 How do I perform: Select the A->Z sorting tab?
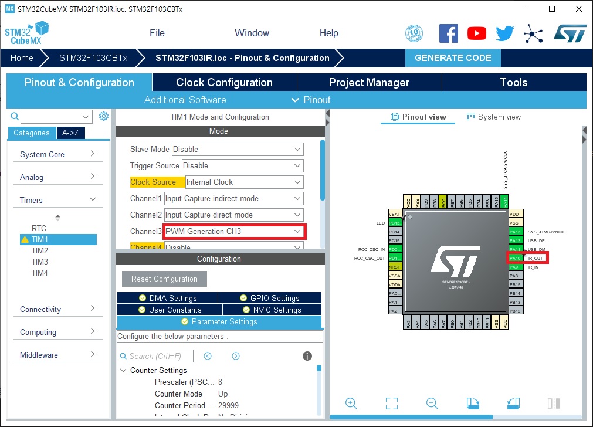click(x=71, y=133)
